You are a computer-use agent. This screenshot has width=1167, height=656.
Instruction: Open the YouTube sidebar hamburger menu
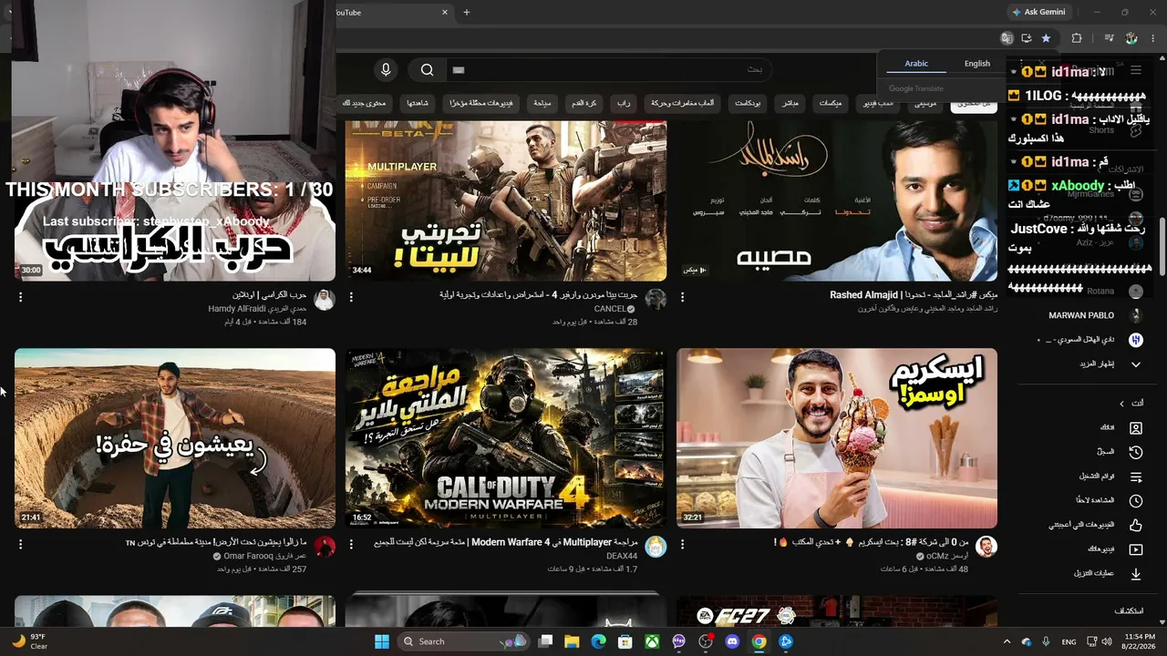pos(1136,70)
